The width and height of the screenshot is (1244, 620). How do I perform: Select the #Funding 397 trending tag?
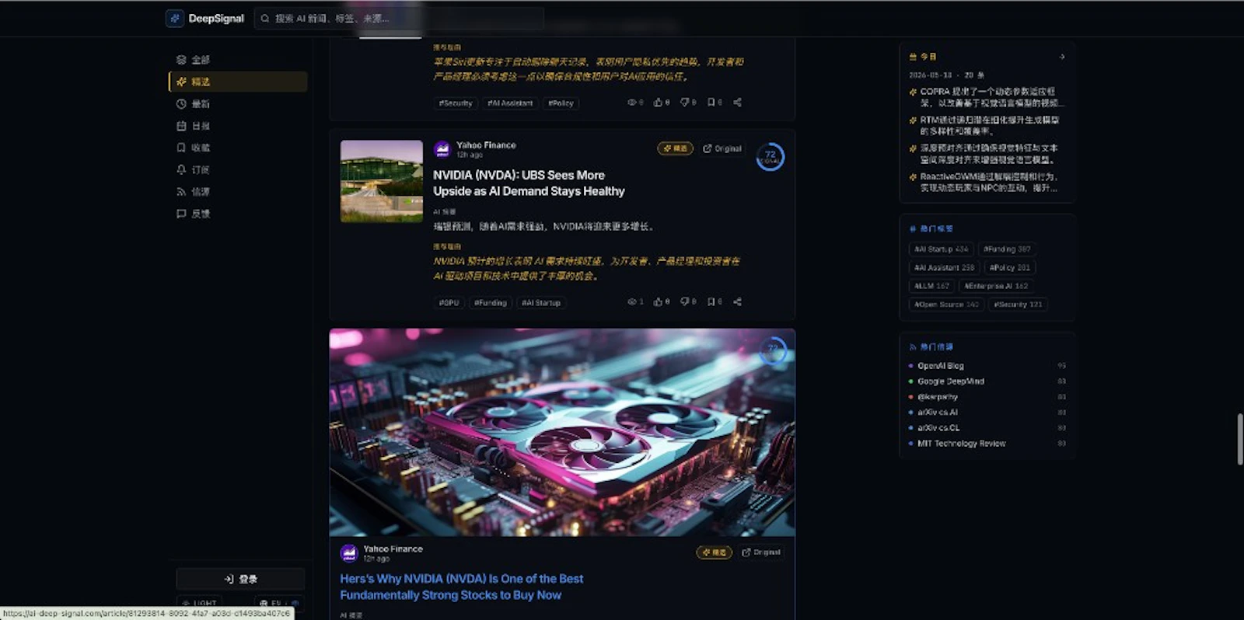click(x=1007, y=249)
